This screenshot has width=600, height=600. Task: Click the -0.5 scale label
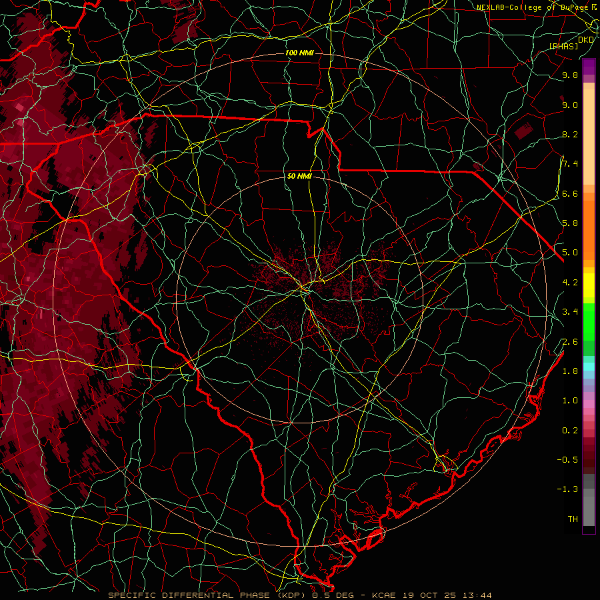click(567, 459)
